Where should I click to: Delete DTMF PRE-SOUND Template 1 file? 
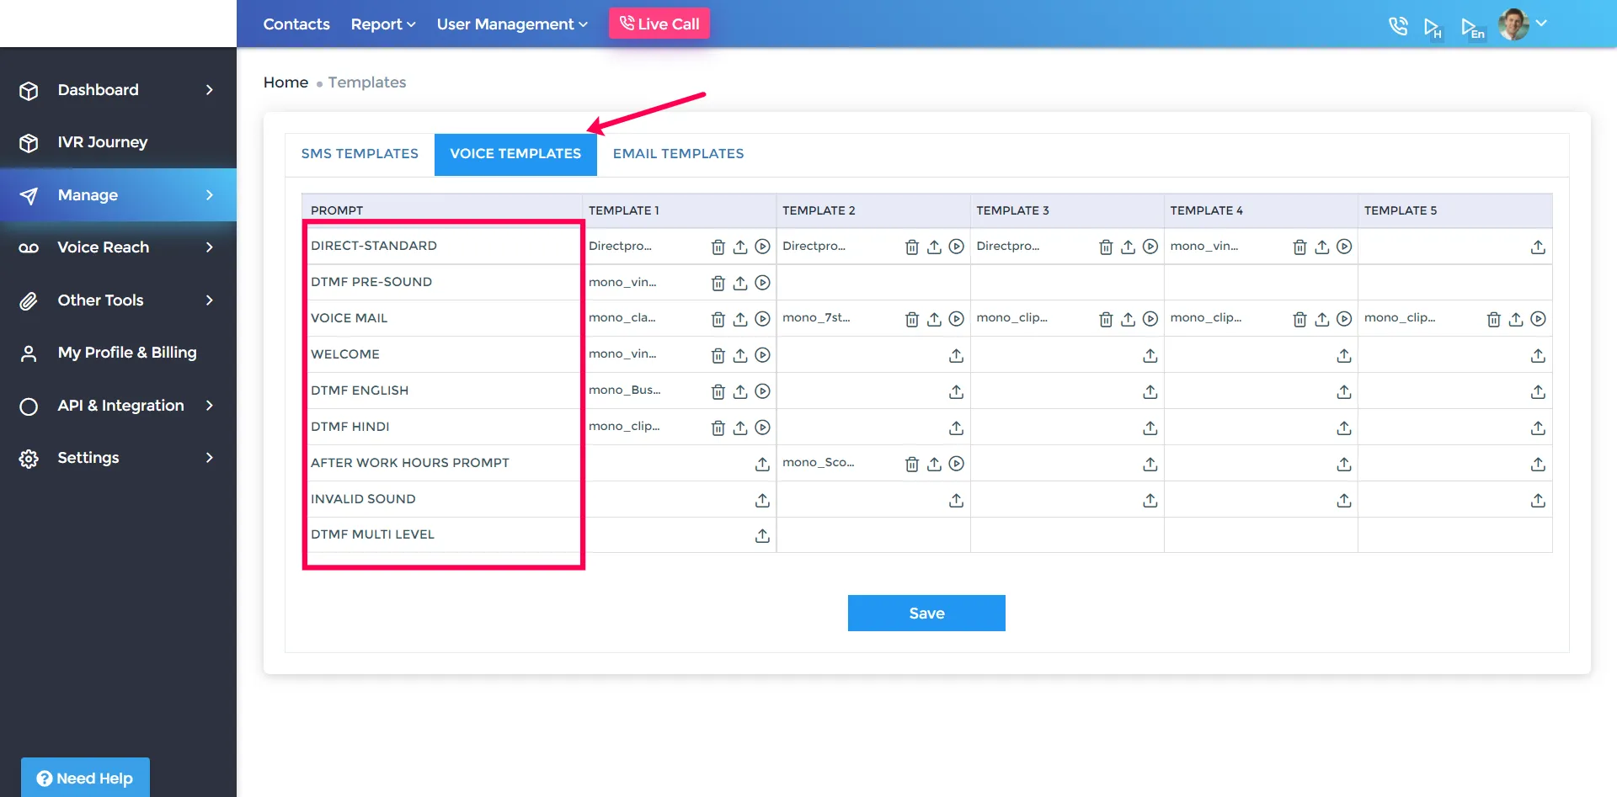coord(718,283)
